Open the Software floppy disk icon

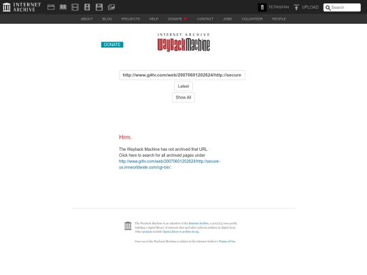coord(99,7)
